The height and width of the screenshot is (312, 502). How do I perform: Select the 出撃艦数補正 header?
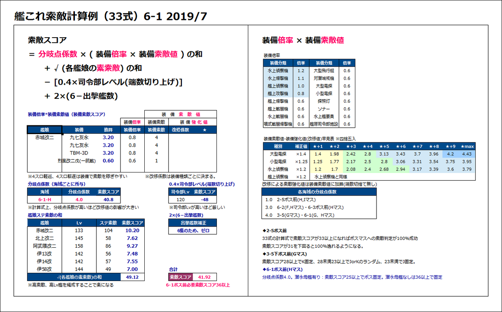coord(193,223)
